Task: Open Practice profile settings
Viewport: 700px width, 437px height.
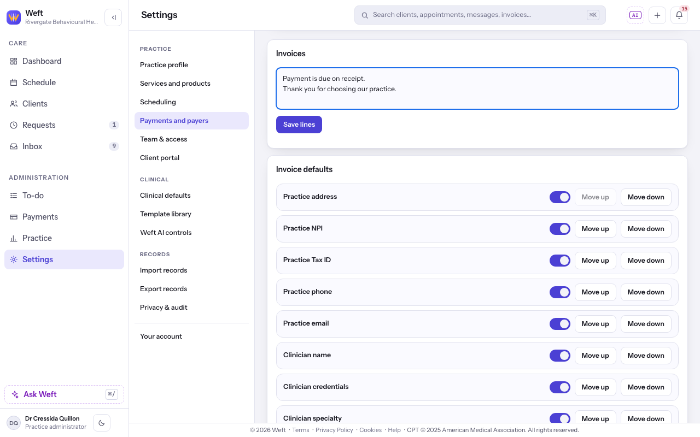Action: click(191, 65)
